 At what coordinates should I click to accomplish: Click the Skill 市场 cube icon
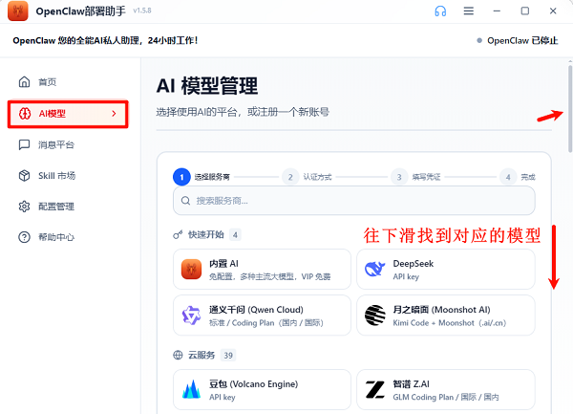[x=24, y=176]
